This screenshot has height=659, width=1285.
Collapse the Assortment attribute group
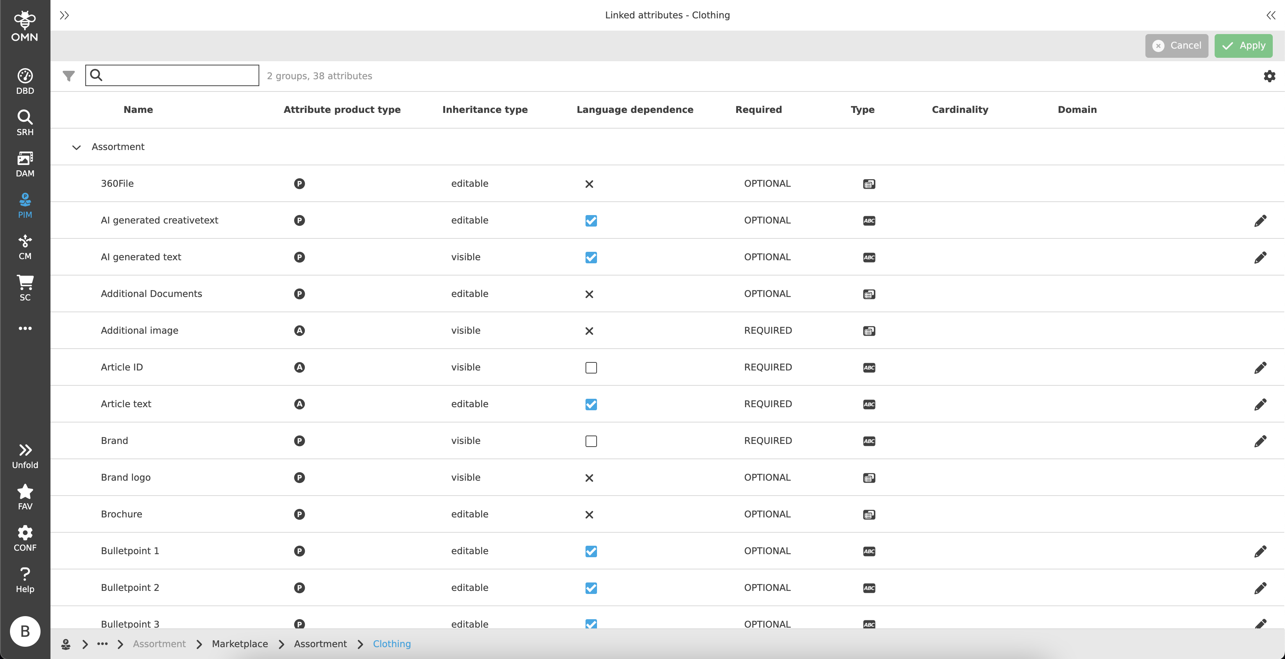tap(76, 147)
